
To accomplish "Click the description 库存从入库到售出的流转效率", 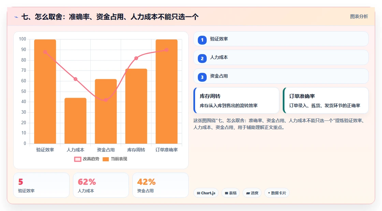I will 229,105.
